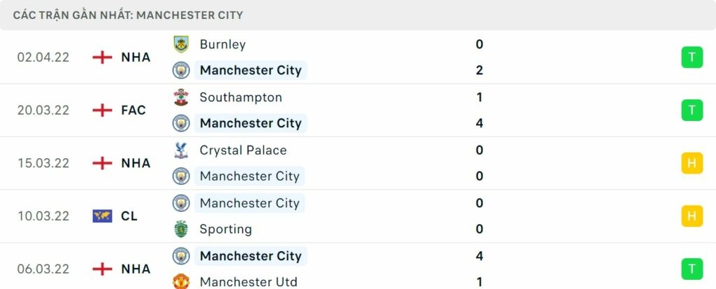The height and width of the screenshot is (289, 716).
Task: Click the Burnley club crest
Action: [x=181, y=44]
